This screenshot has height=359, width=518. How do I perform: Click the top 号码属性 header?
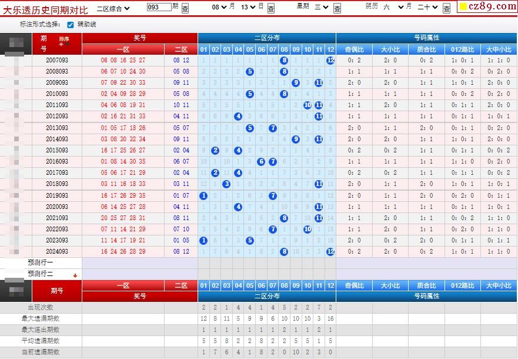426,38
